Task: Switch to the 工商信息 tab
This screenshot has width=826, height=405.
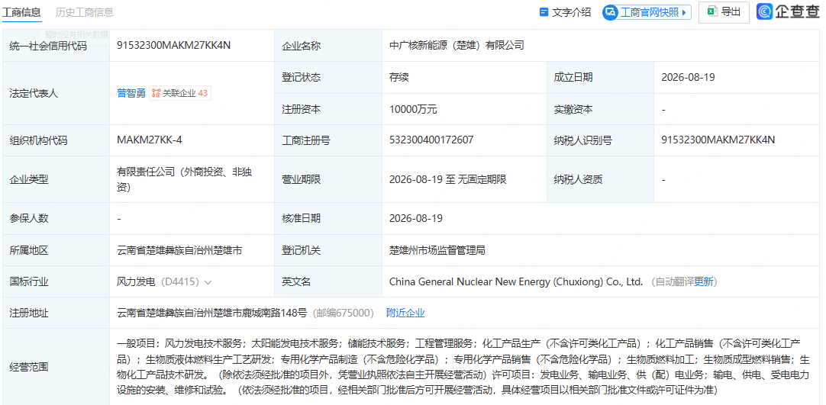Action: (21, 12)
